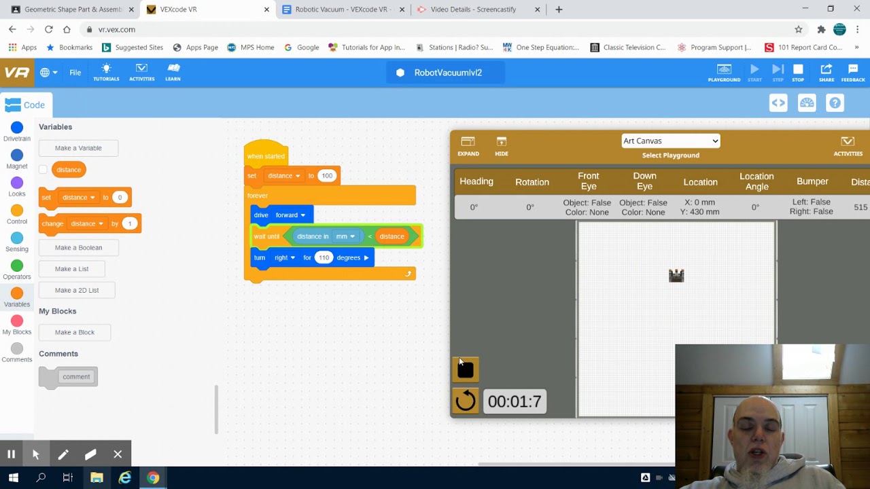
Task: Reload the browser page
Action: 48,29
